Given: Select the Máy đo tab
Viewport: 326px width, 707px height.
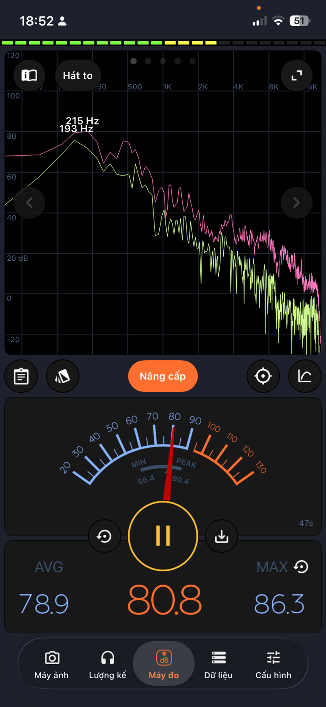Looking at the screenshot, I should click(x=164, y=664).
